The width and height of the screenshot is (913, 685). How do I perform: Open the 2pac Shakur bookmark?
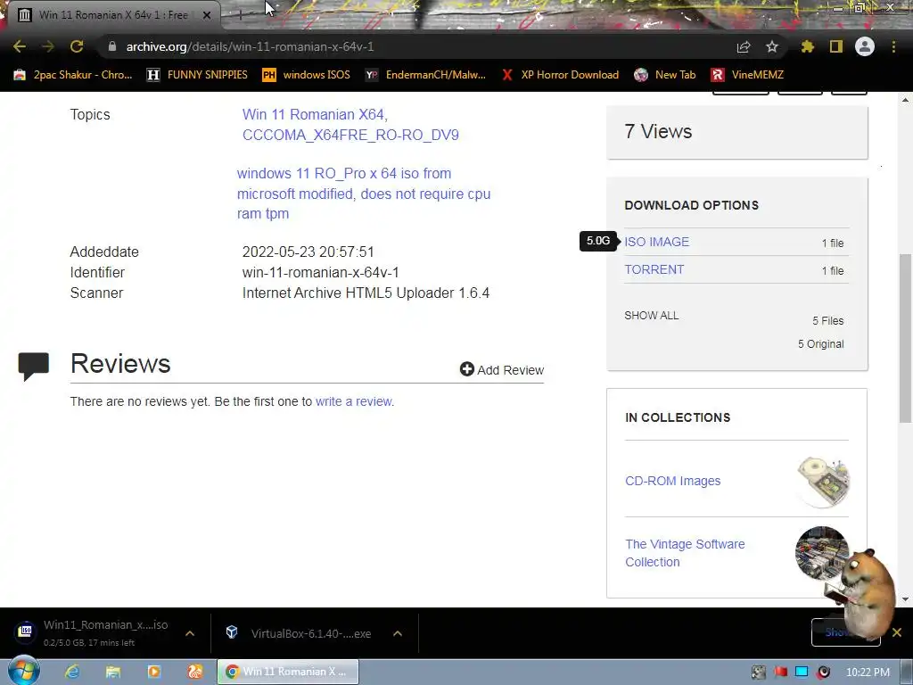73,75
